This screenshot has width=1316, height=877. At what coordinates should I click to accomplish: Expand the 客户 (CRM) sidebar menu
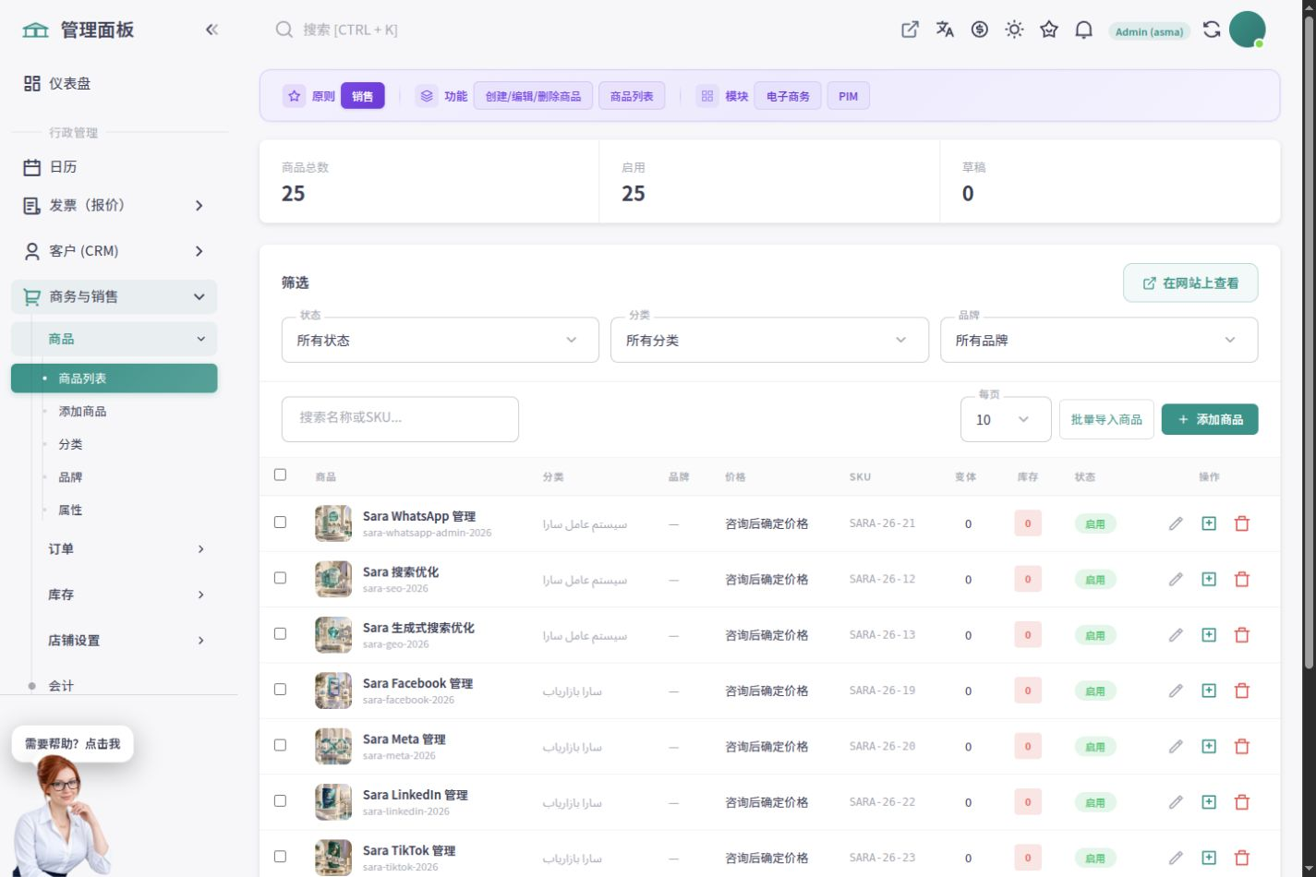click(115, 251)
